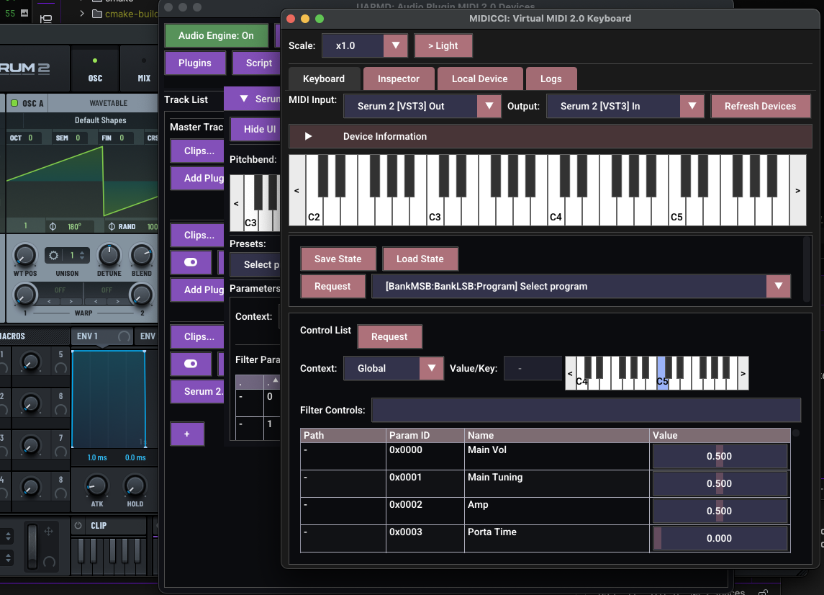
Task: Click the plus add track button
Action: tap(187, 434)
